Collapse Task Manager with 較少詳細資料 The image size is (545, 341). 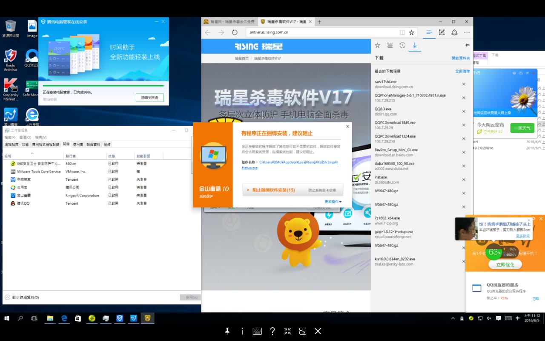point(22,297)
